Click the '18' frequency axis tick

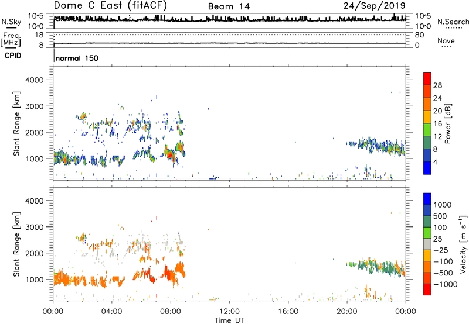click(39, 35)
